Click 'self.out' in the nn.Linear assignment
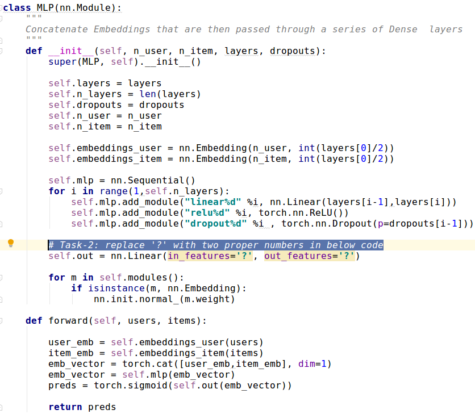475x414 pixels. coord(70,256)
